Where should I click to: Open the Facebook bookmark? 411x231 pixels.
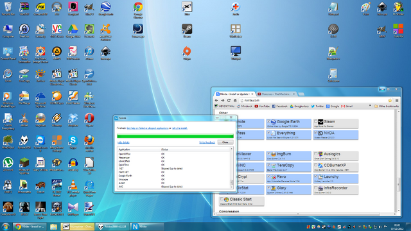[280, 107]
